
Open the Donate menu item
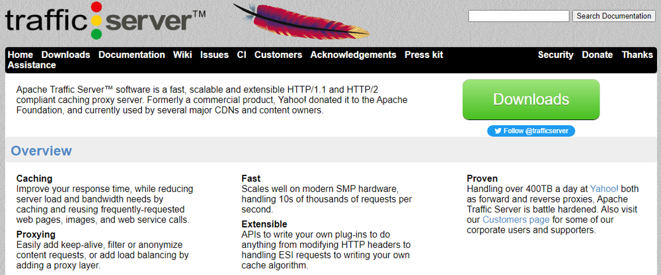pos(598,55)
